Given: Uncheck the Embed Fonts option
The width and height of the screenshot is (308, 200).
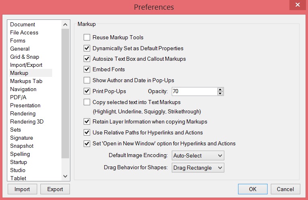Looking at the screenshot, I should (87, 69).
